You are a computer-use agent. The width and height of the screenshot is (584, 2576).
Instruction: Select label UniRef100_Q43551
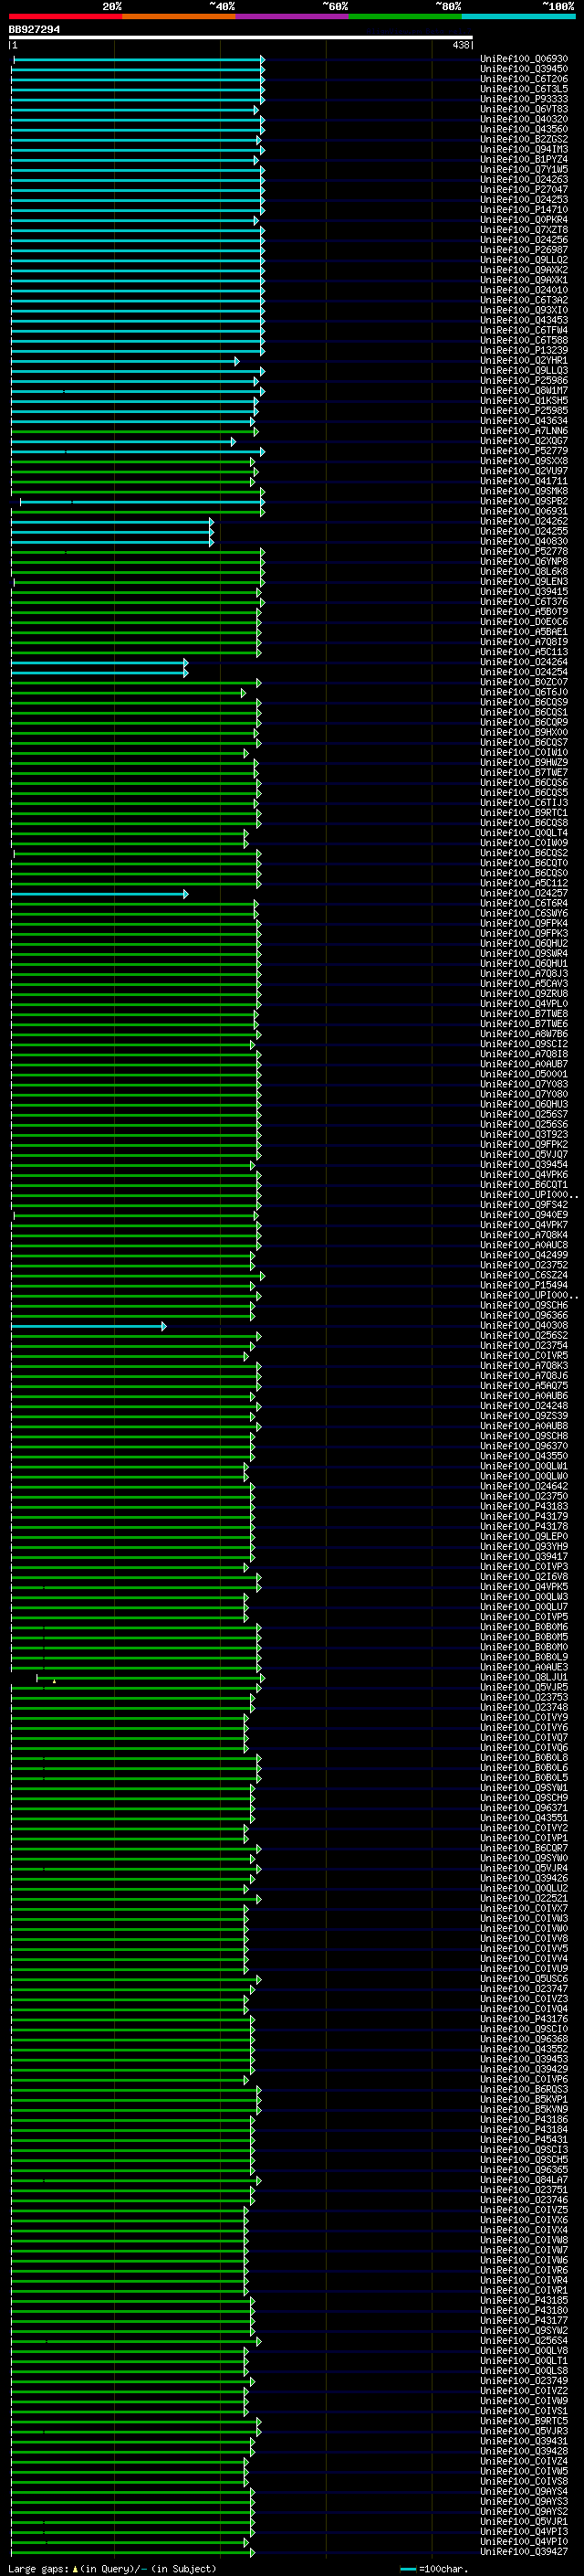(x=524, y=1818)
